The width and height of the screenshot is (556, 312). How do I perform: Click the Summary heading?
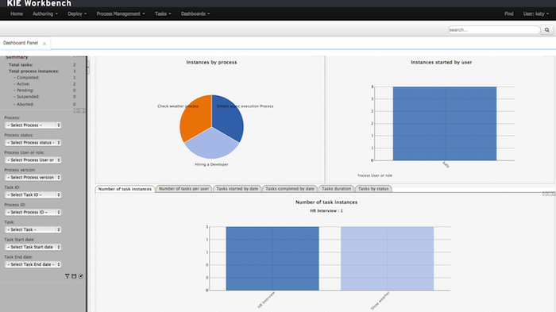[17, 57]
